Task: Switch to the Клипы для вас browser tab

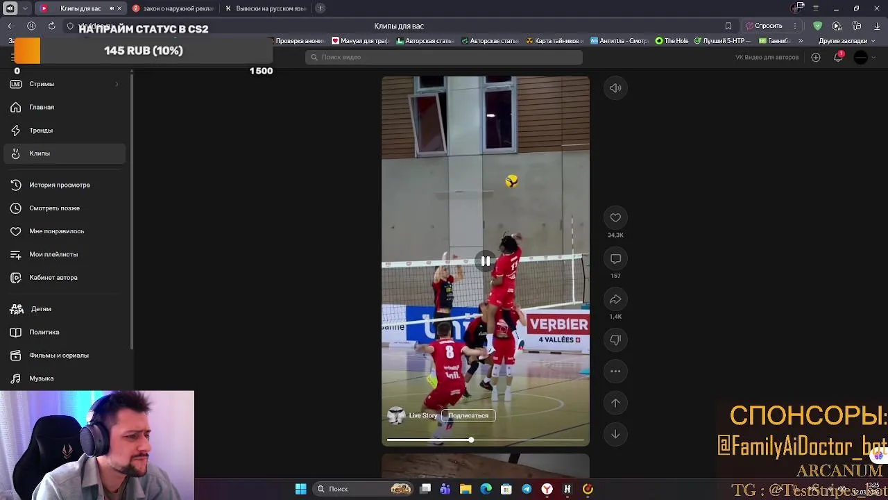Action: (80, 8)
